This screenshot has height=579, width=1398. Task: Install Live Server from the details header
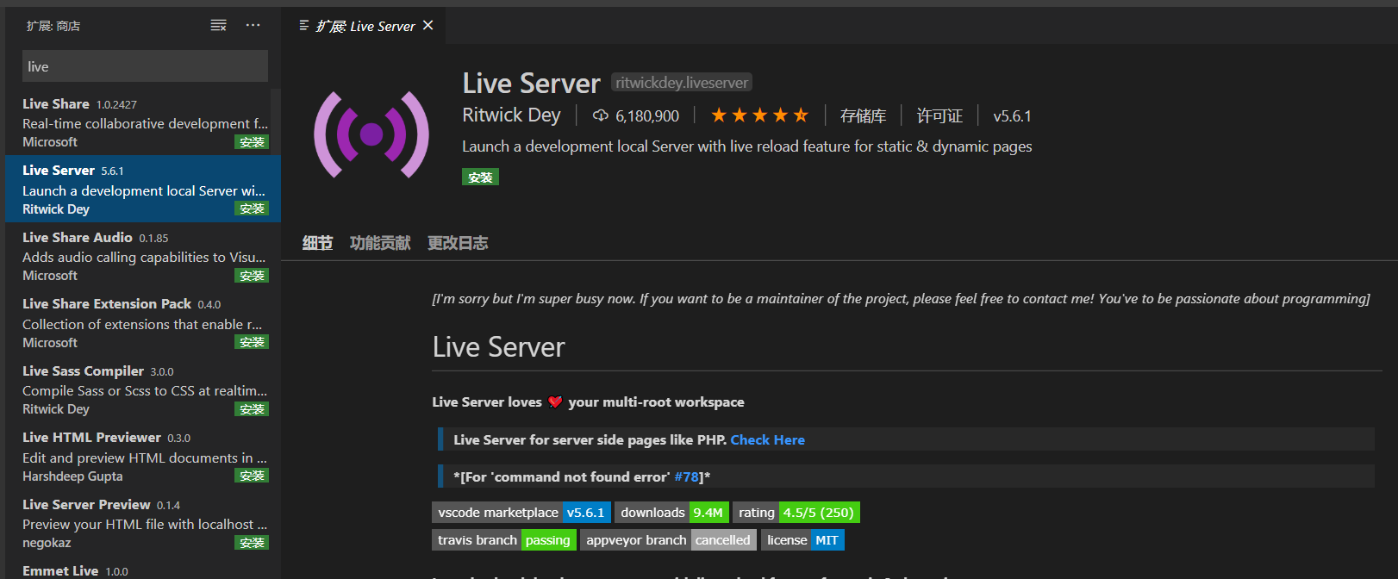[x=480, y=177]
